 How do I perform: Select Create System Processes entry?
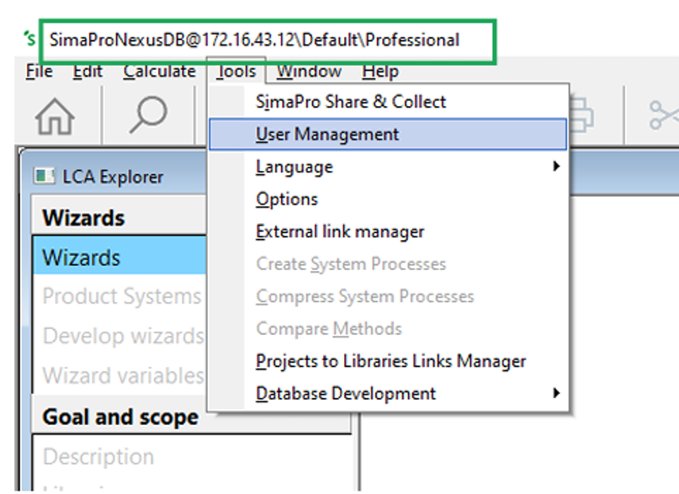(x=388, y=264)
